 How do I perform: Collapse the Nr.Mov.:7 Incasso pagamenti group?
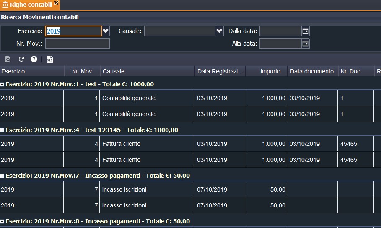click(3, 176)
